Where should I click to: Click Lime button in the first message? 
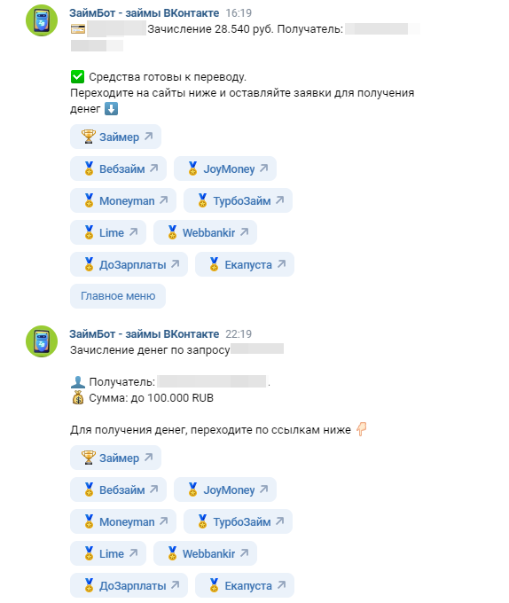point(108,232)
